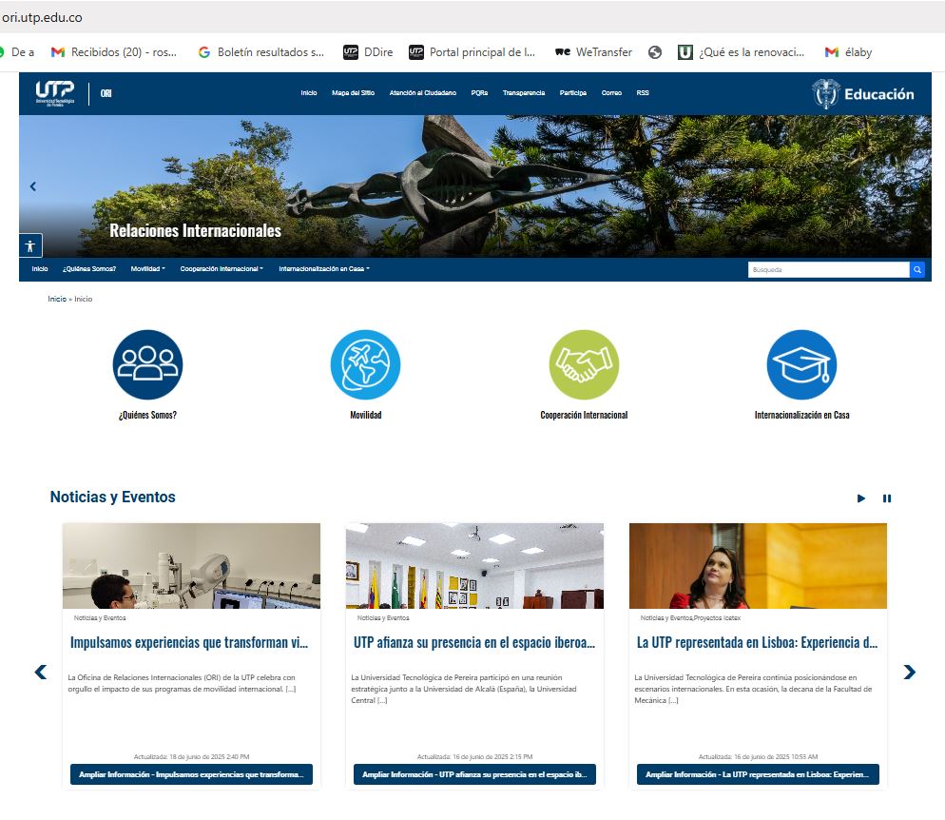This screenshot has width=945, height=820.
Task: Open Correo menu item
Action: pos(611,93)
